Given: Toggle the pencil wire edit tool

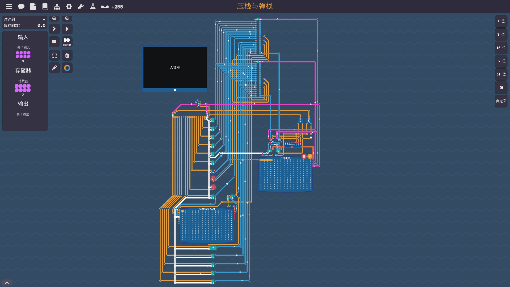Looking at the screenshot, I should pyautogui.click(x=54, y=68).
